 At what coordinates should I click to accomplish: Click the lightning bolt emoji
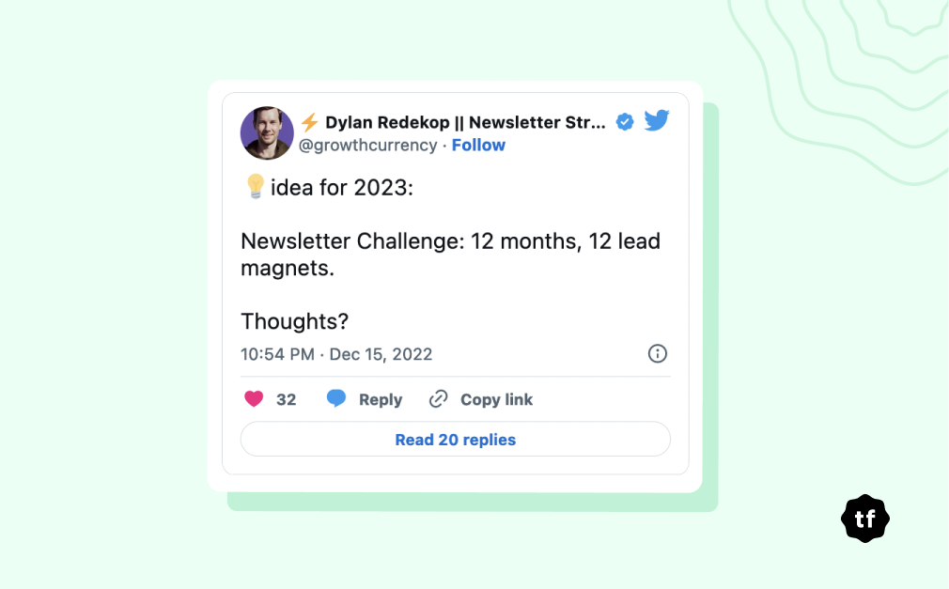310,122
